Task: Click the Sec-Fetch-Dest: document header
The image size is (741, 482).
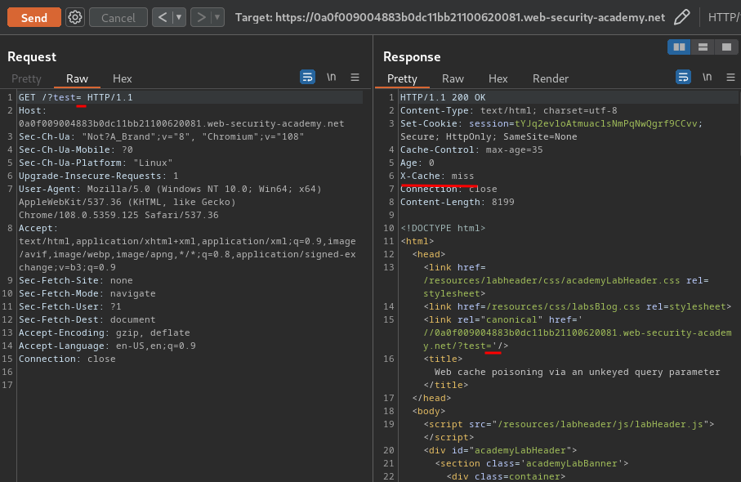Action: pos(87,319)
